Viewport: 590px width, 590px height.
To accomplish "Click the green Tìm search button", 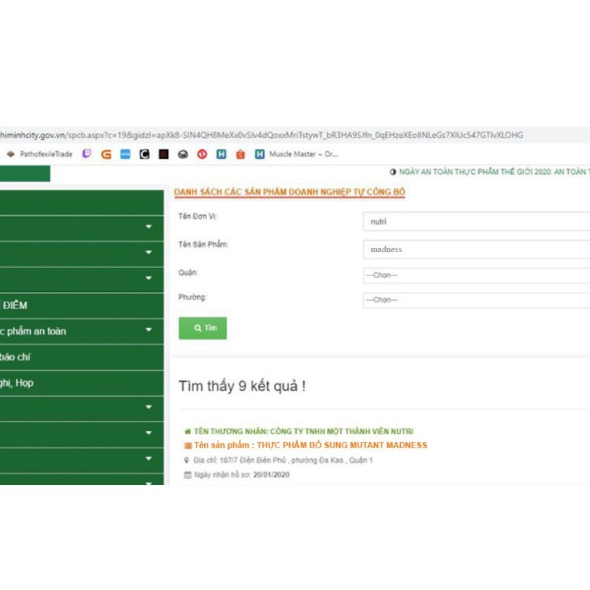I will [203, 328].
